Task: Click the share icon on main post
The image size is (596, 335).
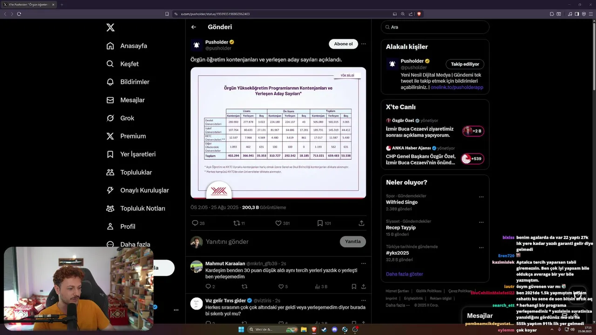Action: (x=361, y=223)
